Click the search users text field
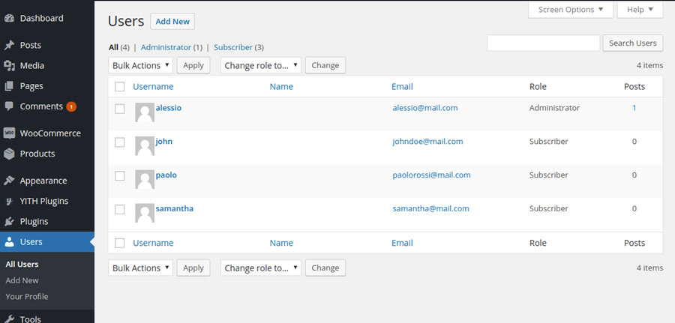 tap(543, 43)
